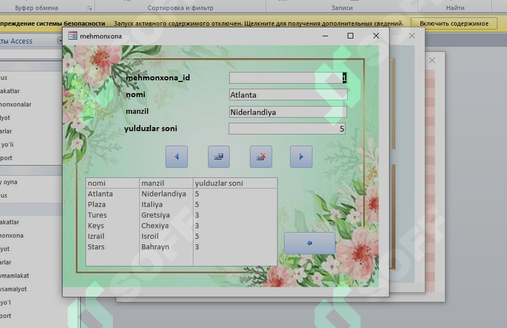
Task: Close the rearmost pink-striped window
Action: pos(432,60)
